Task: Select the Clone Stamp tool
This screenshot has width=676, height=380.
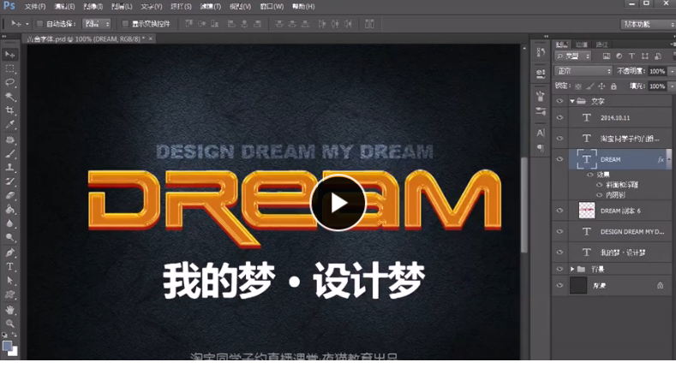Action: pyautogui.click(x=9, y=167)
